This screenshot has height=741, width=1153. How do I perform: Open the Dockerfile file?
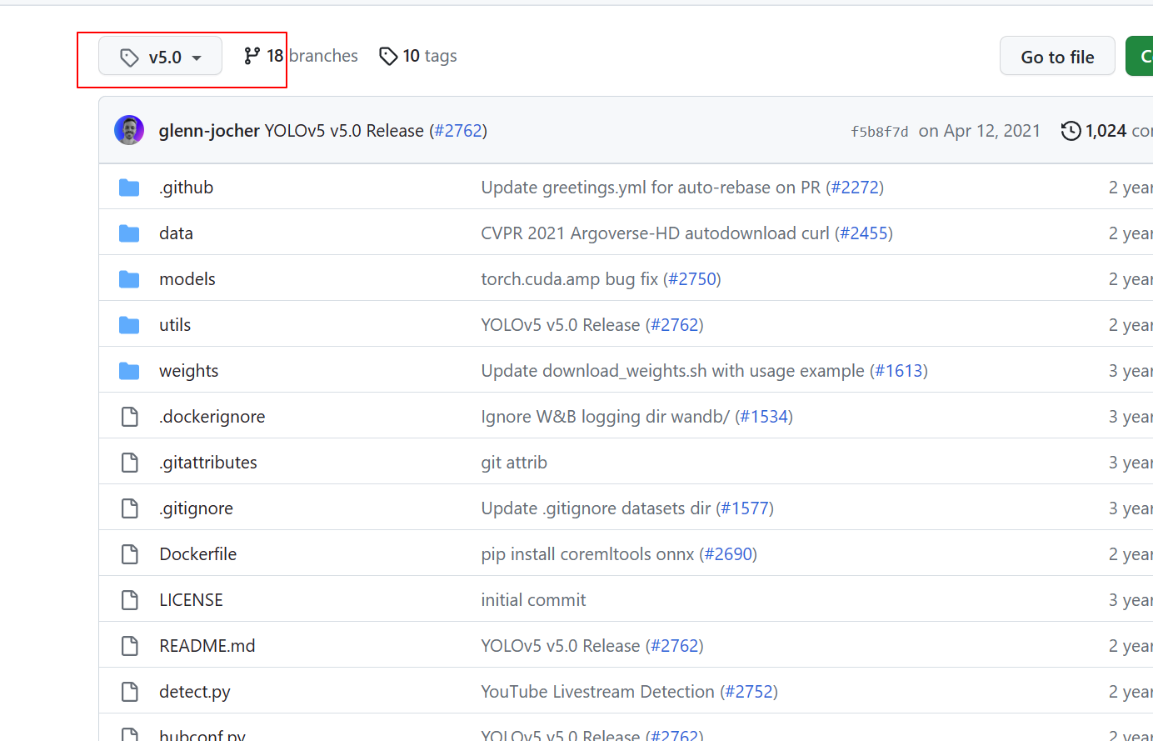tap(198, 554)
